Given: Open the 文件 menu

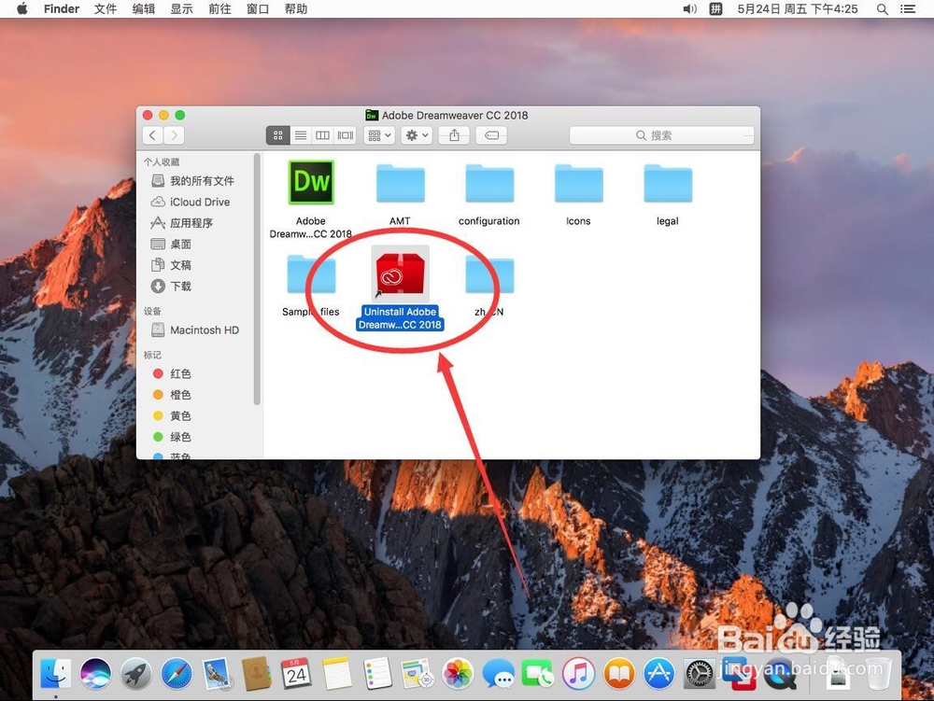Looking at the screenshot, I should click(x=106, y=9).
